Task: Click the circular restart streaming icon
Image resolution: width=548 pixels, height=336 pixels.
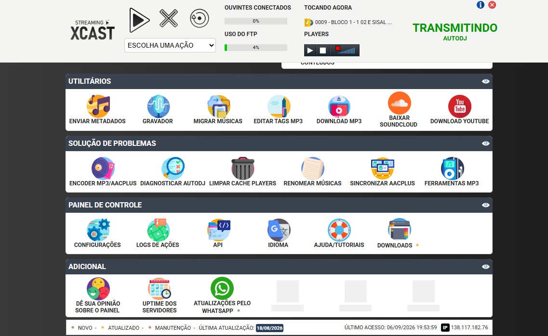Action: coord(200,18)
